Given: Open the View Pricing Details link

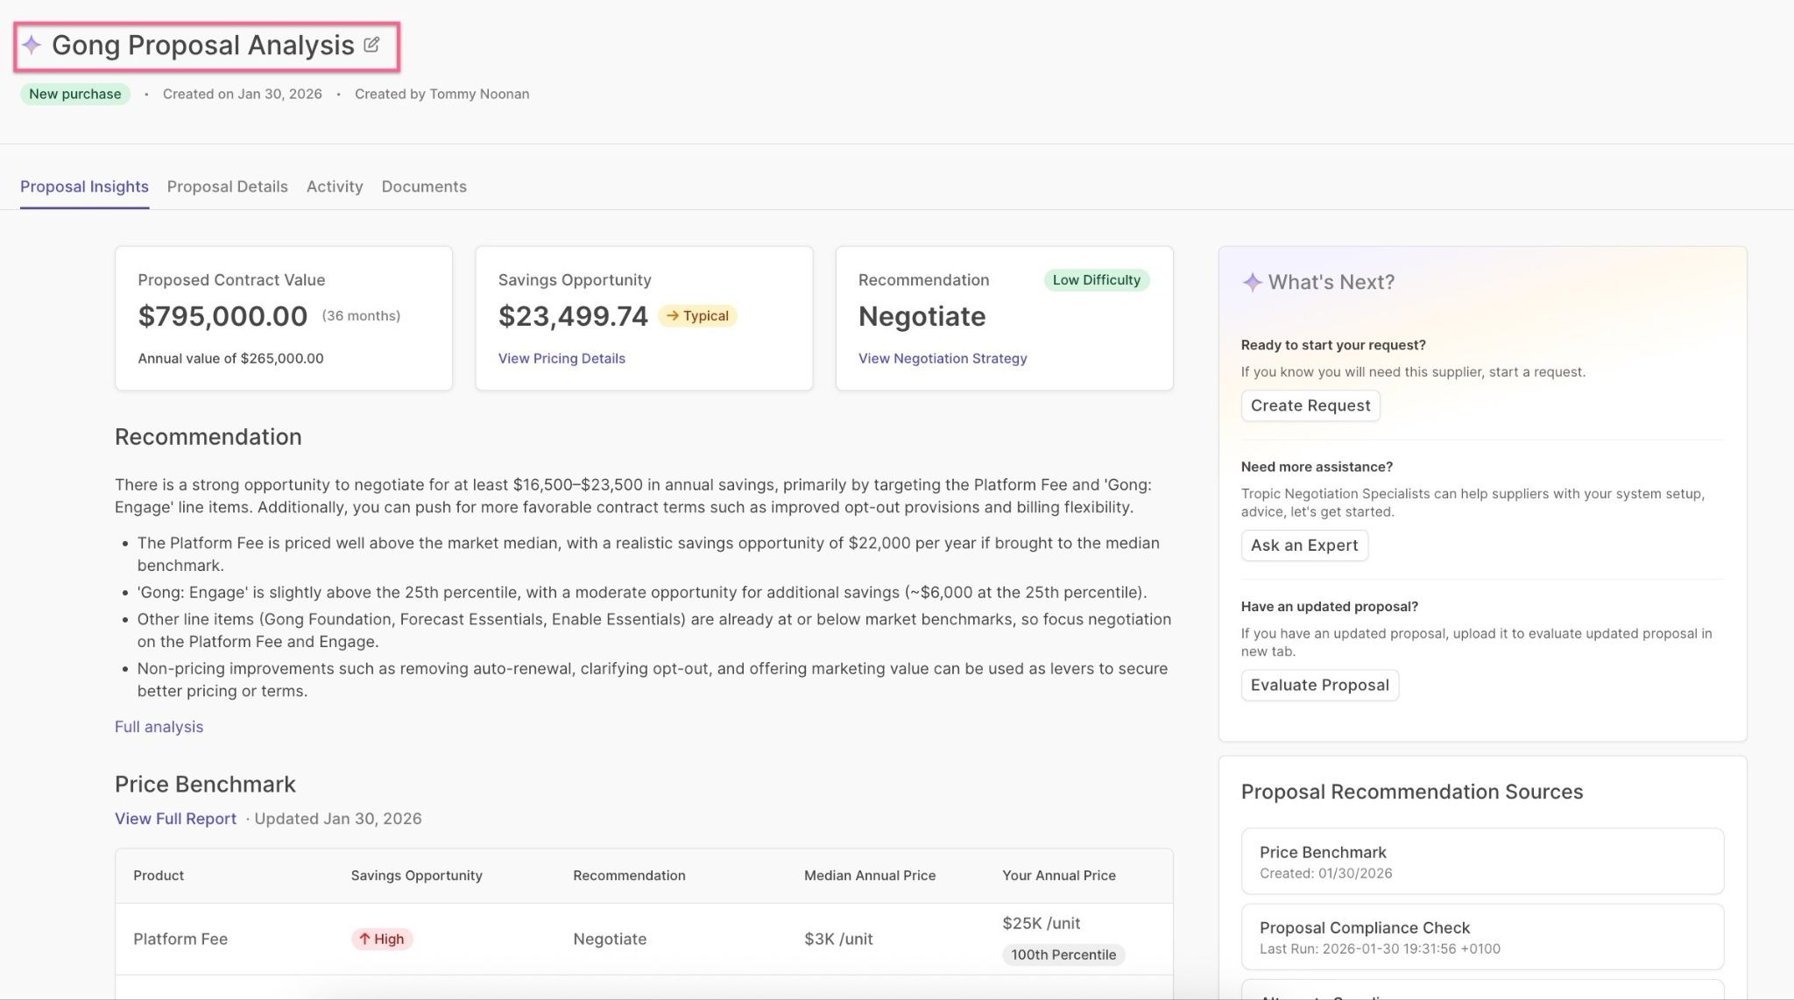Looking at the screenshot, I should pos(562,358).
